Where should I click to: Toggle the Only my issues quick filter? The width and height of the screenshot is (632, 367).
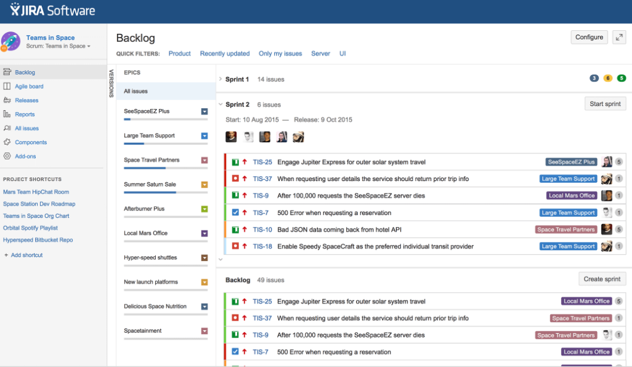coord(280,54)
